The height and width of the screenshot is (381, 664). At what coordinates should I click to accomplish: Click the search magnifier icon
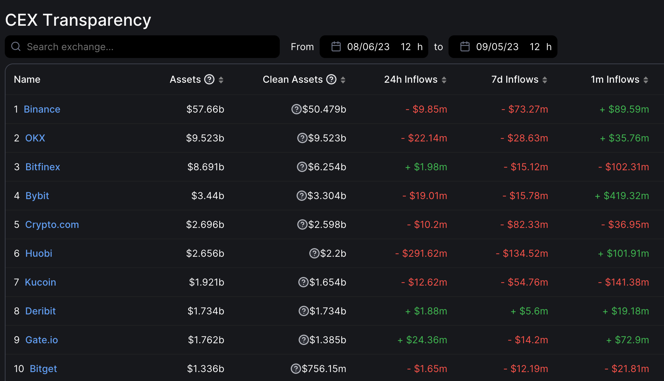coord(16,46)
